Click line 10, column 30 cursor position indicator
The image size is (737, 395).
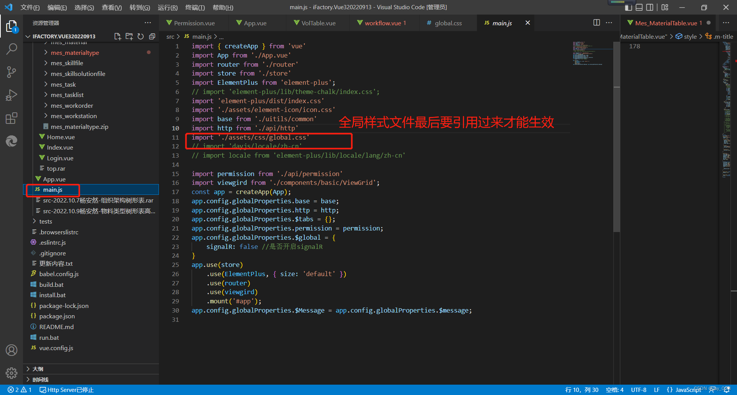coord(582,390)
